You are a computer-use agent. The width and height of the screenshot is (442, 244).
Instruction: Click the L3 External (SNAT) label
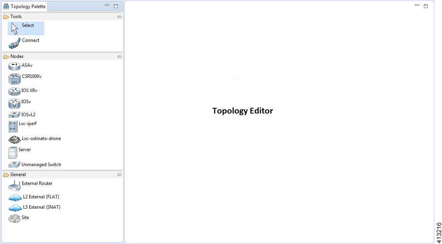tap(42, 207)
